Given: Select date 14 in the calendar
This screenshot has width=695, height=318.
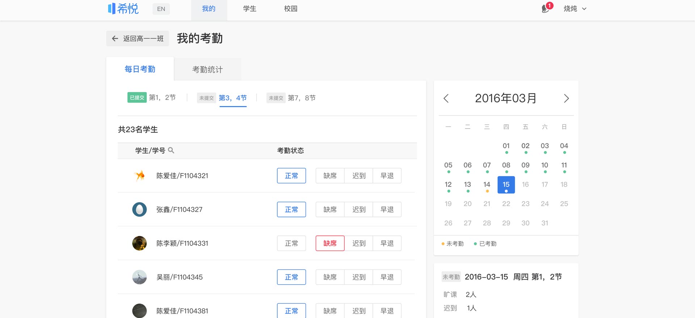Looking at the screenshot, I should (486, 185).
